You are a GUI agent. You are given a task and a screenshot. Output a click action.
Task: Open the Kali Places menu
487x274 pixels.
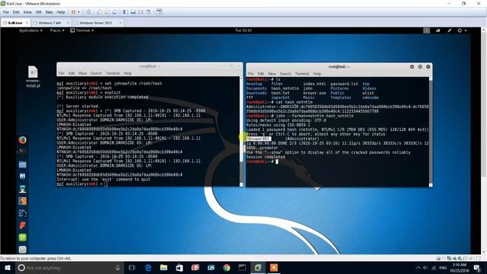[57, 30]
